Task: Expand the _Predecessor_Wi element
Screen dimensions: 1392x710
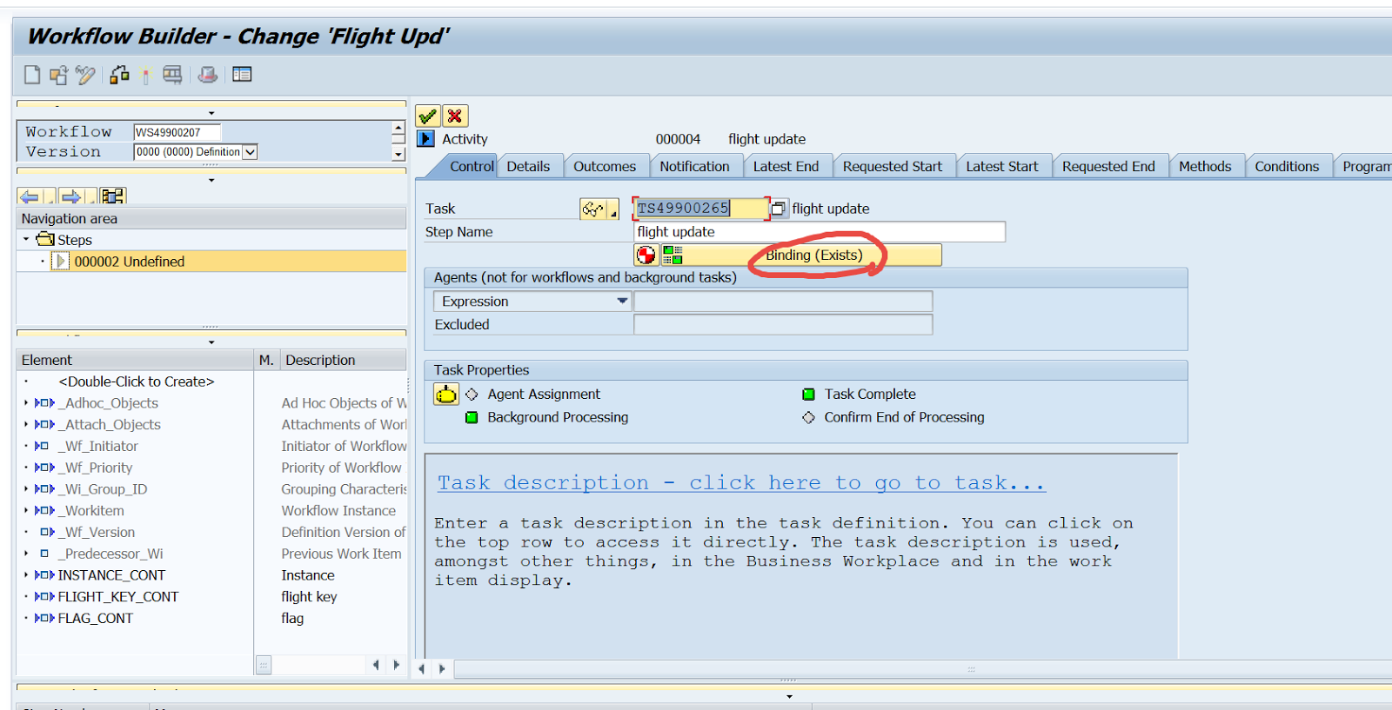Action: point(26,554)
